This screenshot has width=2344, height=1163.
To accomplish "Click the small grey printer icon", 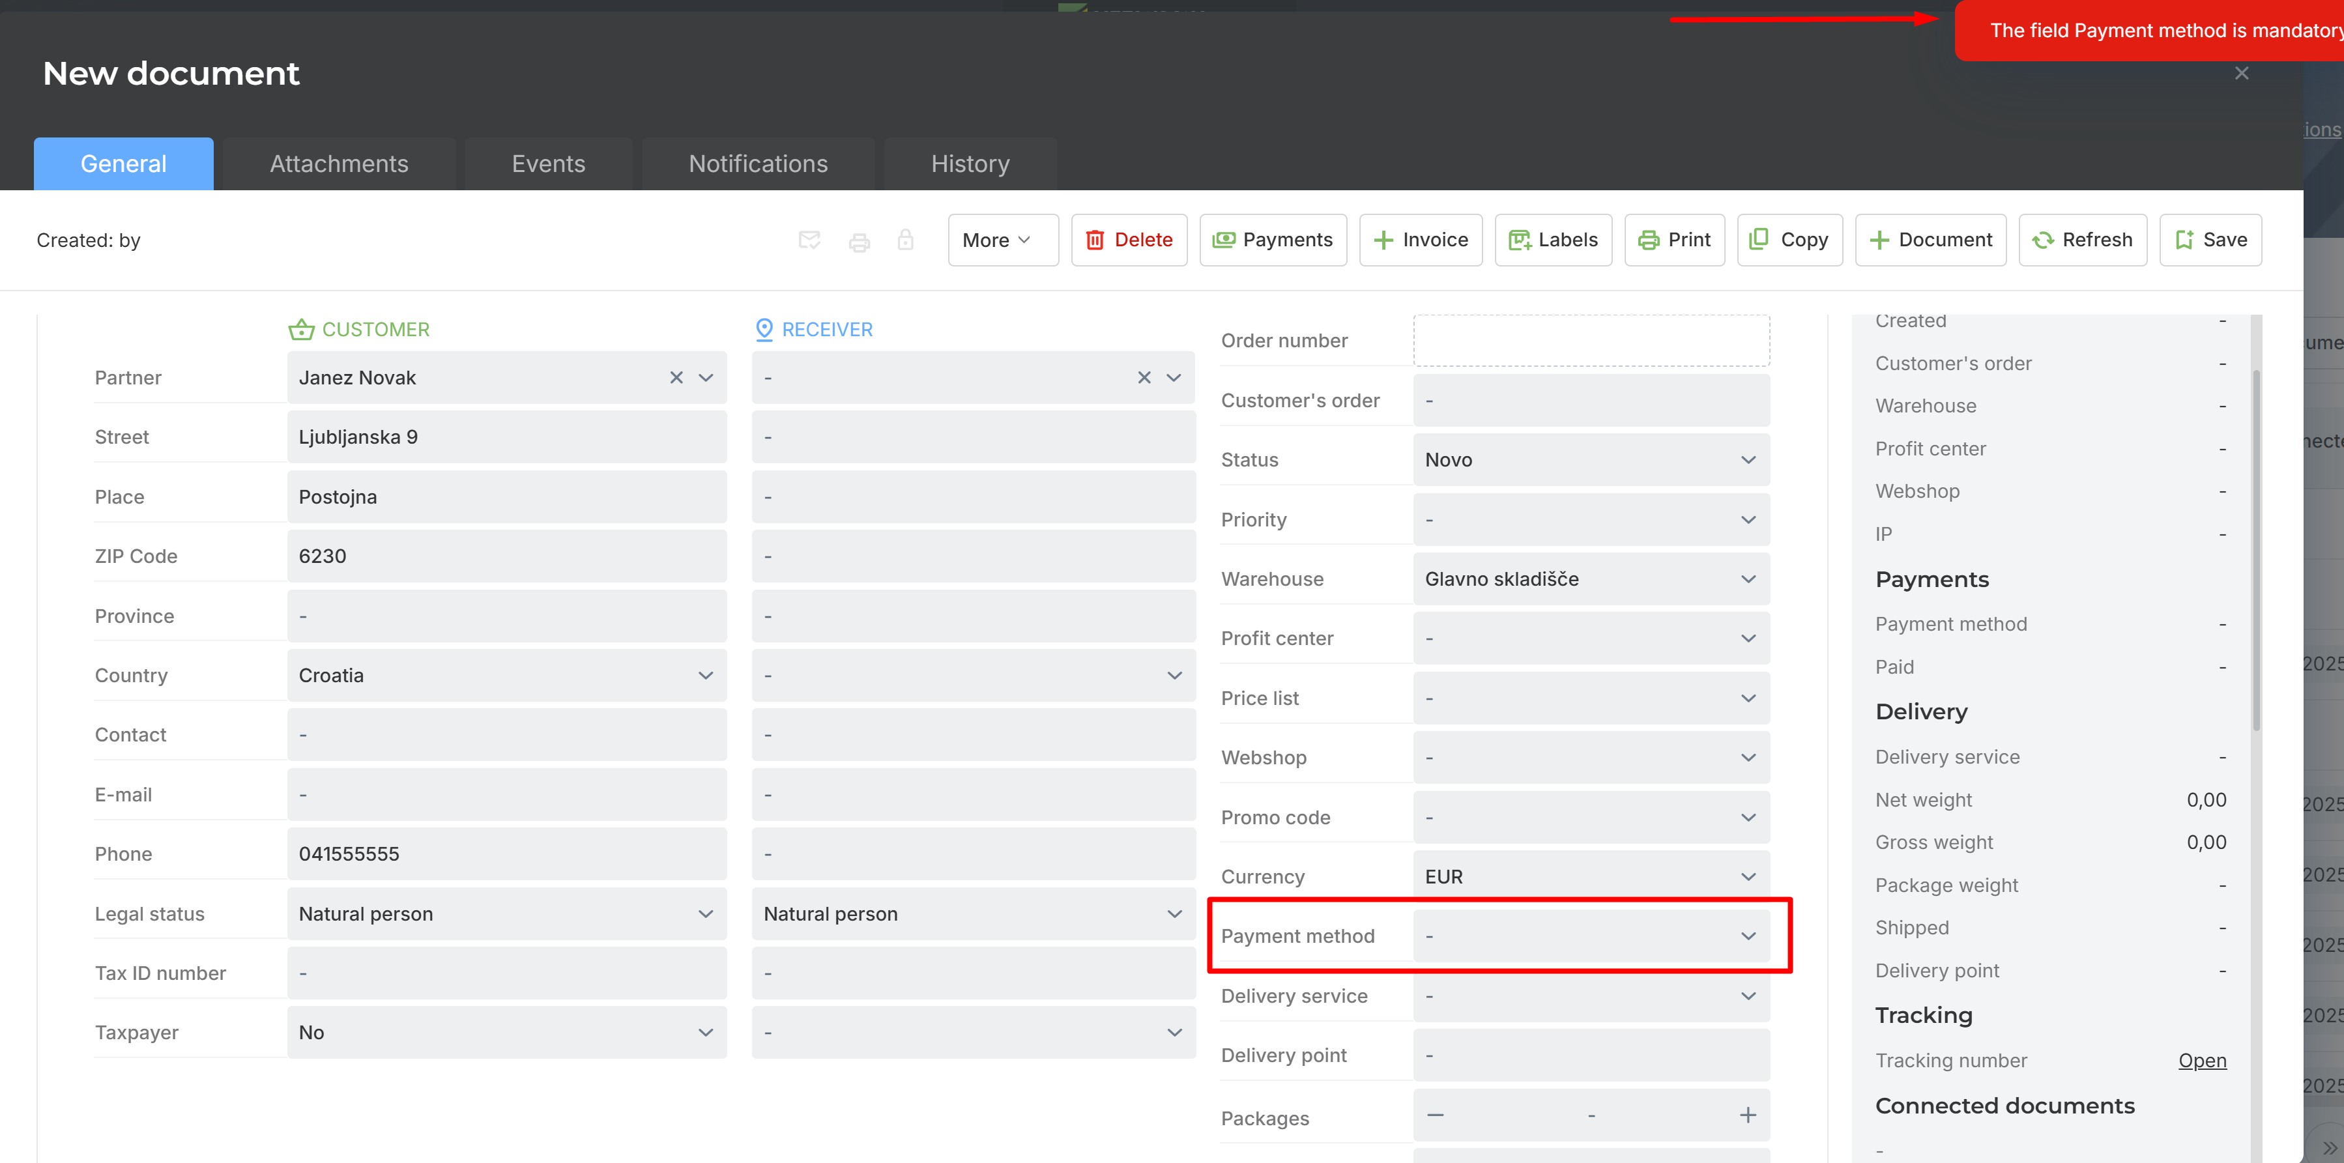I will click(x=859, y=241).
